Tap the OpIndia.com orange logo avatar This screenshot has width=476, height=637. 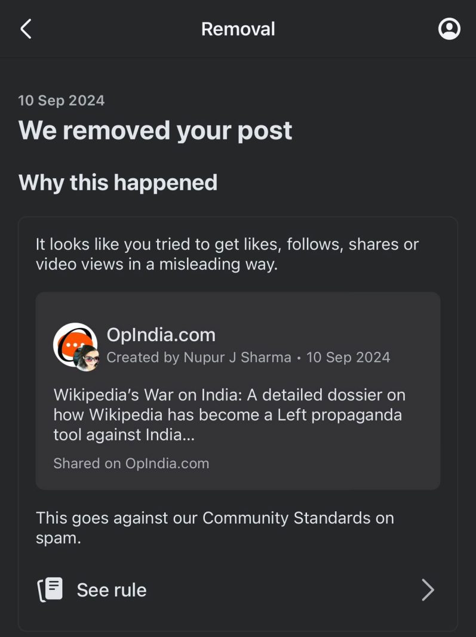click(x=75, y=345)
